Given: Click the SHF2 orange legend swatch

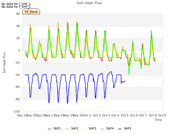Looking at the screenshot, I should tap(67, 129).
